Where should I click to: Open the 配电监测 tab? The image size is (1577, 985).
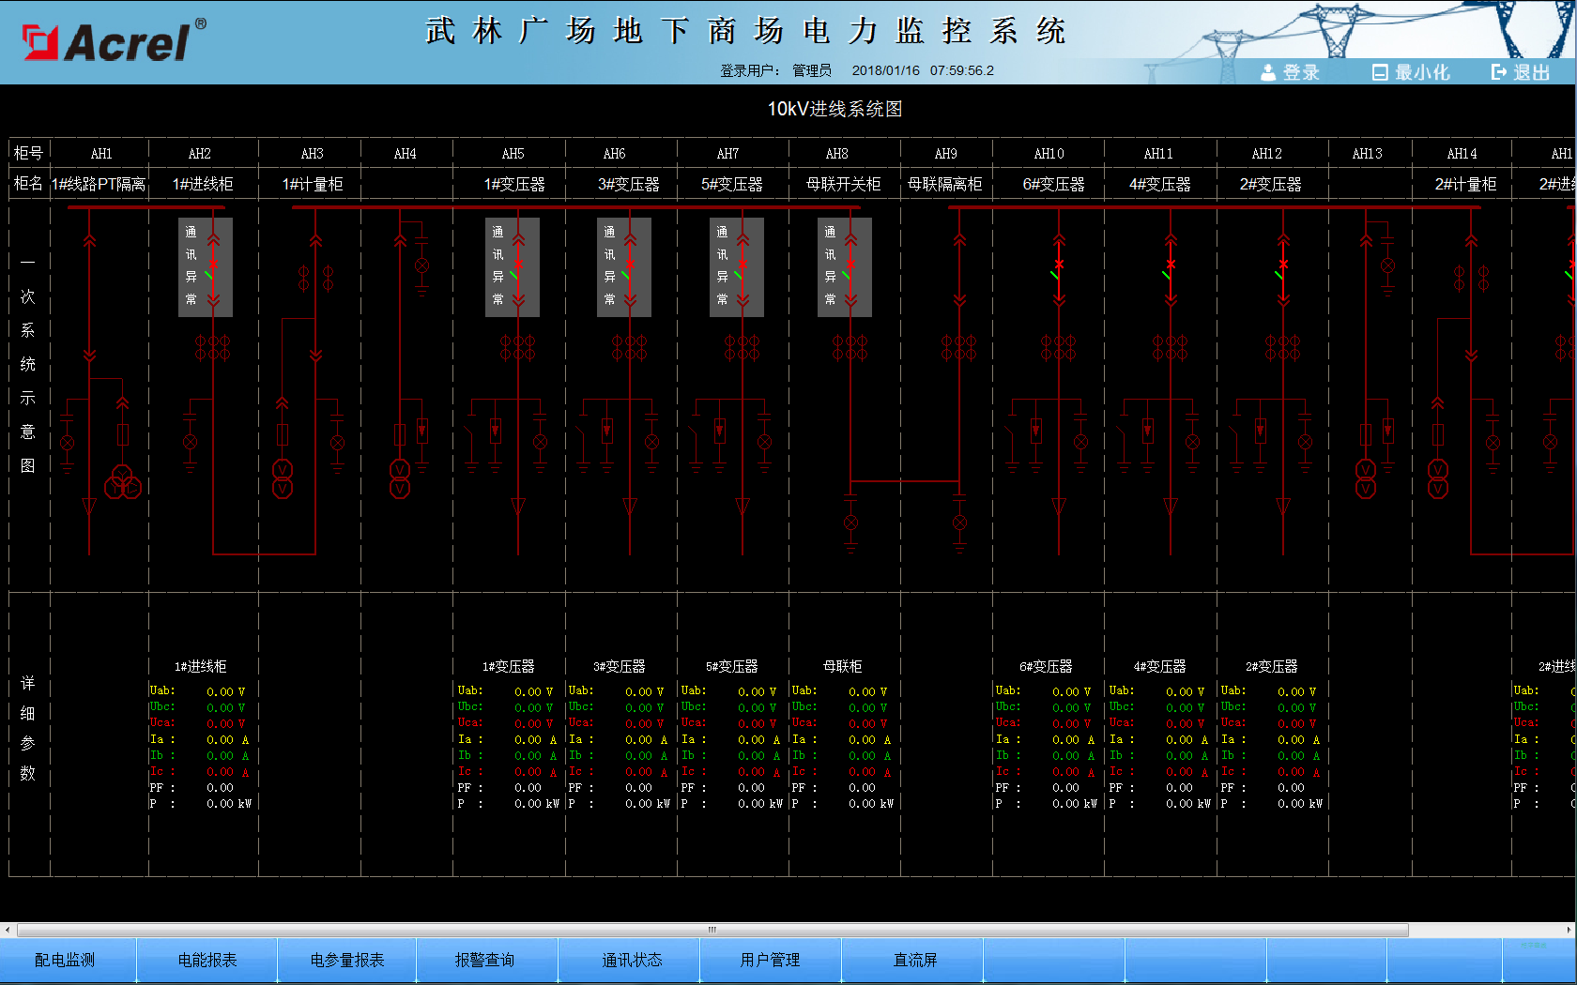[x=65, y=960]
